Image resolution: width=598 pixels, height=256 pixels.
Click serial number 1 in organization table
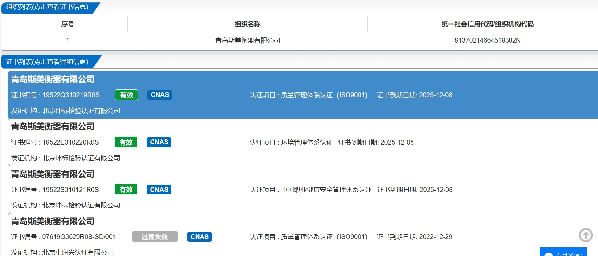tap(68, 40)
